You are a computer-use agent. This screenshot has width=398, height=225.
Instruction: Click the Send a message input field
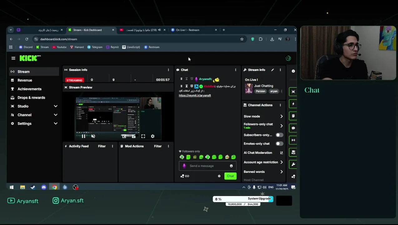tap(208, 166)
